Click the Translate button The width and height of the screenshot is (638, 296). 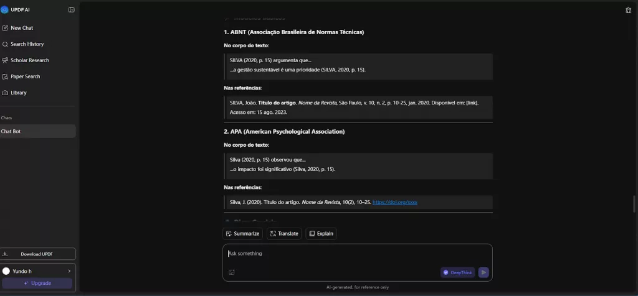tap(284, 234)
